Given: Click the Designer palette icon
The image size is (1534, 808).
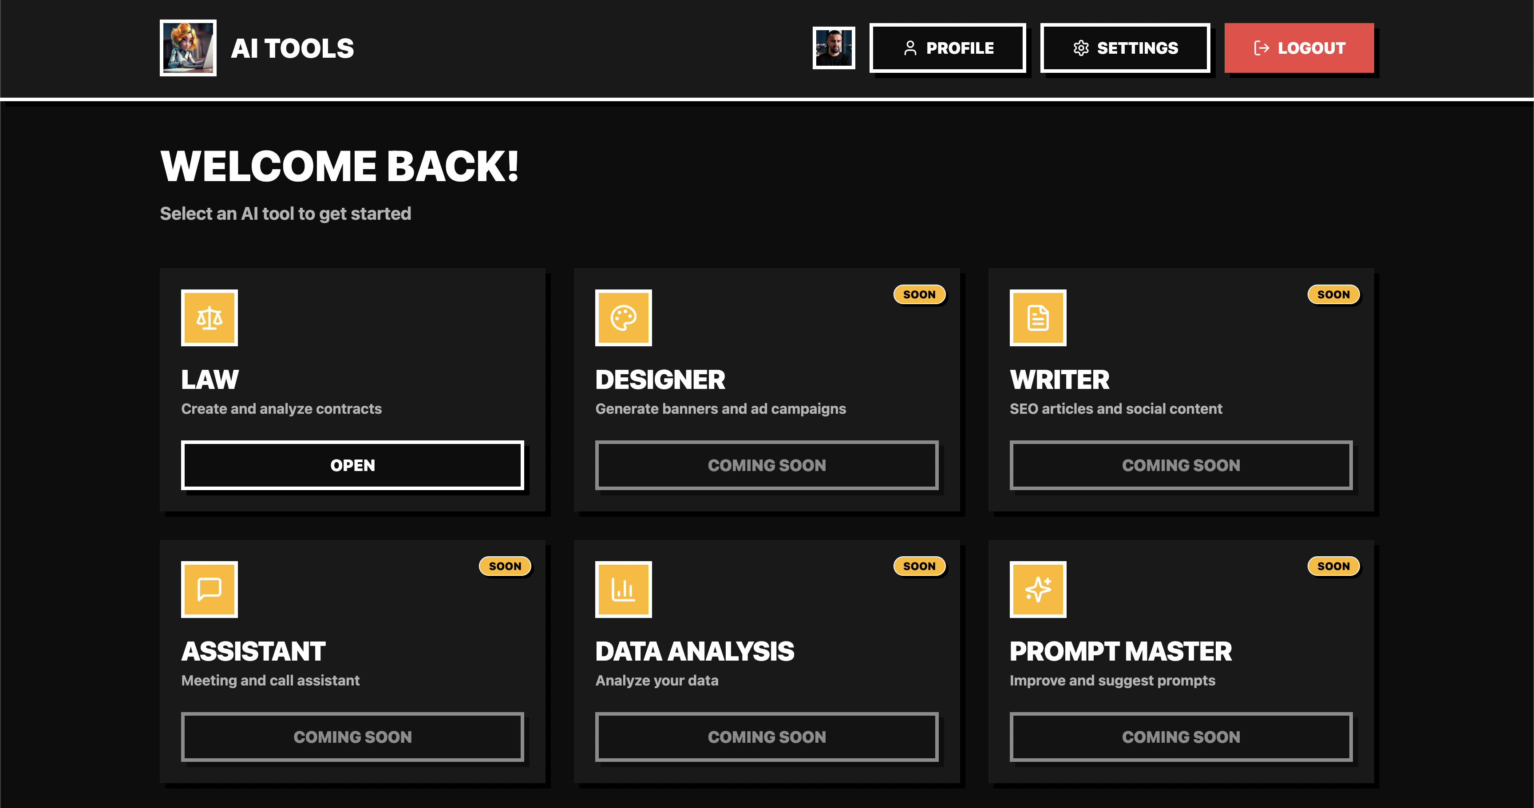Looking at the screenshot, I should point(623,318).
